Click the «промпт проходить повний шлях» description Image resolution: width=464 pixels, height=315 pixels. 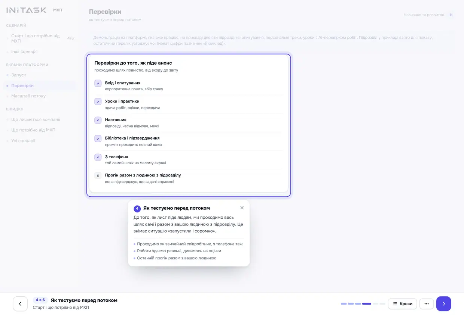coord(134,144)
